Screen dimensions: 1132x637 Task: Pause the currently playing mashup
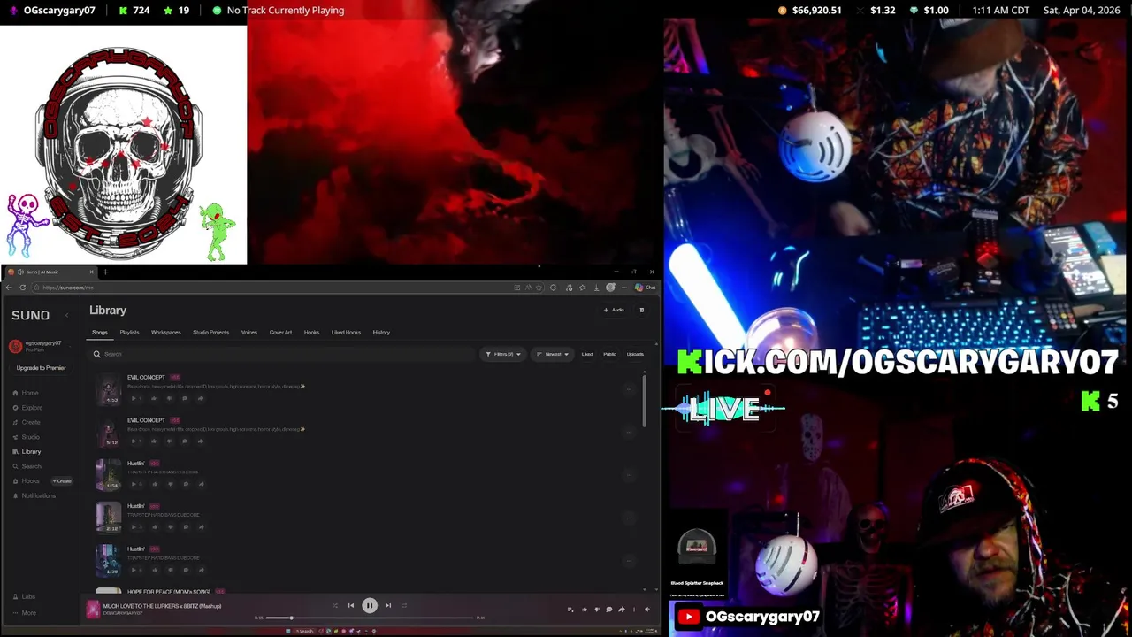[x=370, y=606]
